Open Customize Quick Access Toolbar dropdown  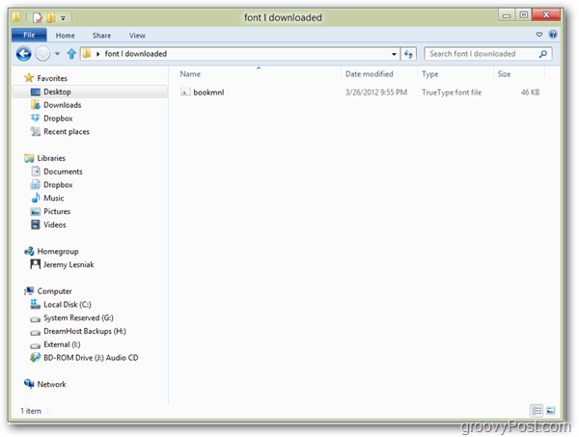(63, 17)
